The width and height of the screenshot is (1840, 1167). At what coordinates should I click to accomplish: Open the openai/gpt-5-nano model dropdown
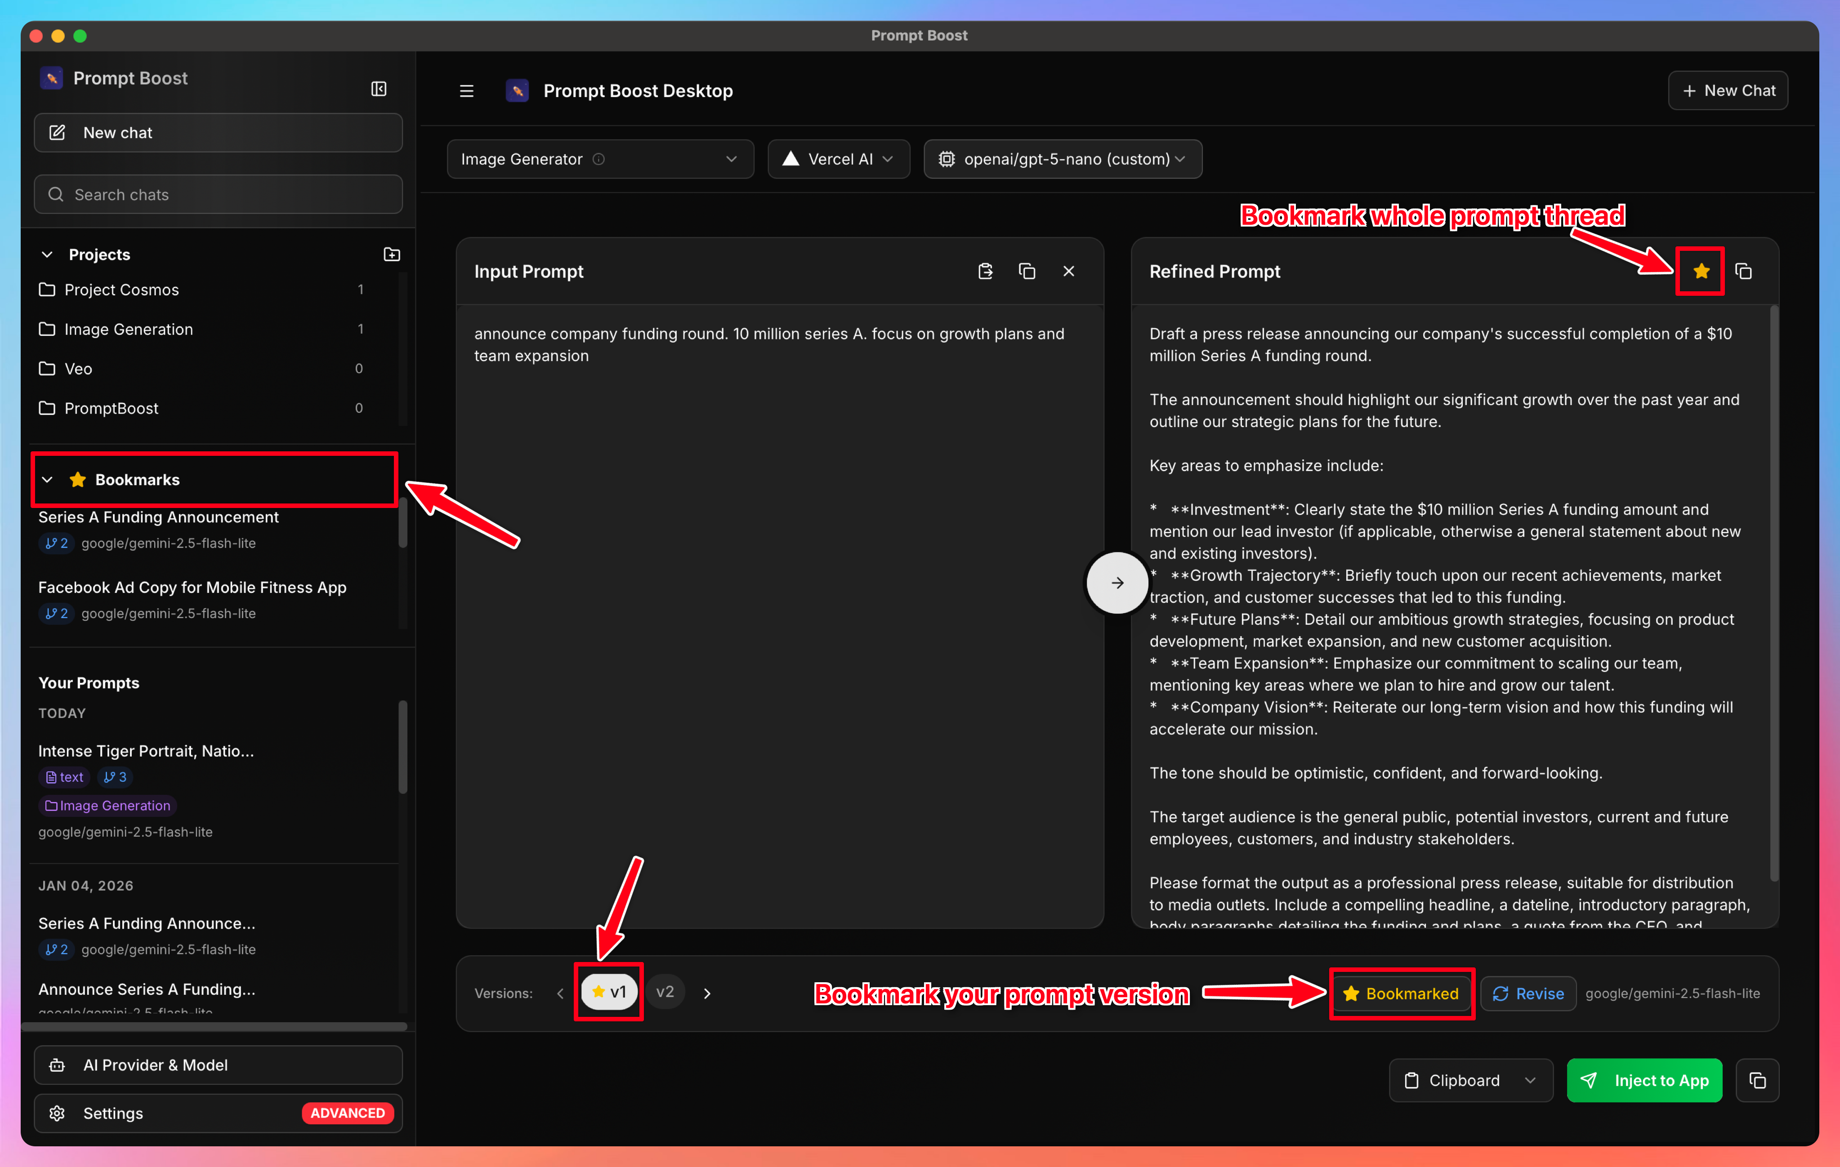tap(1062, 159)
